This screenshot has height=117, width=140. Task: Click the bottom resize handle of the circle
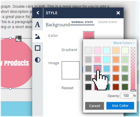[10, 89]
